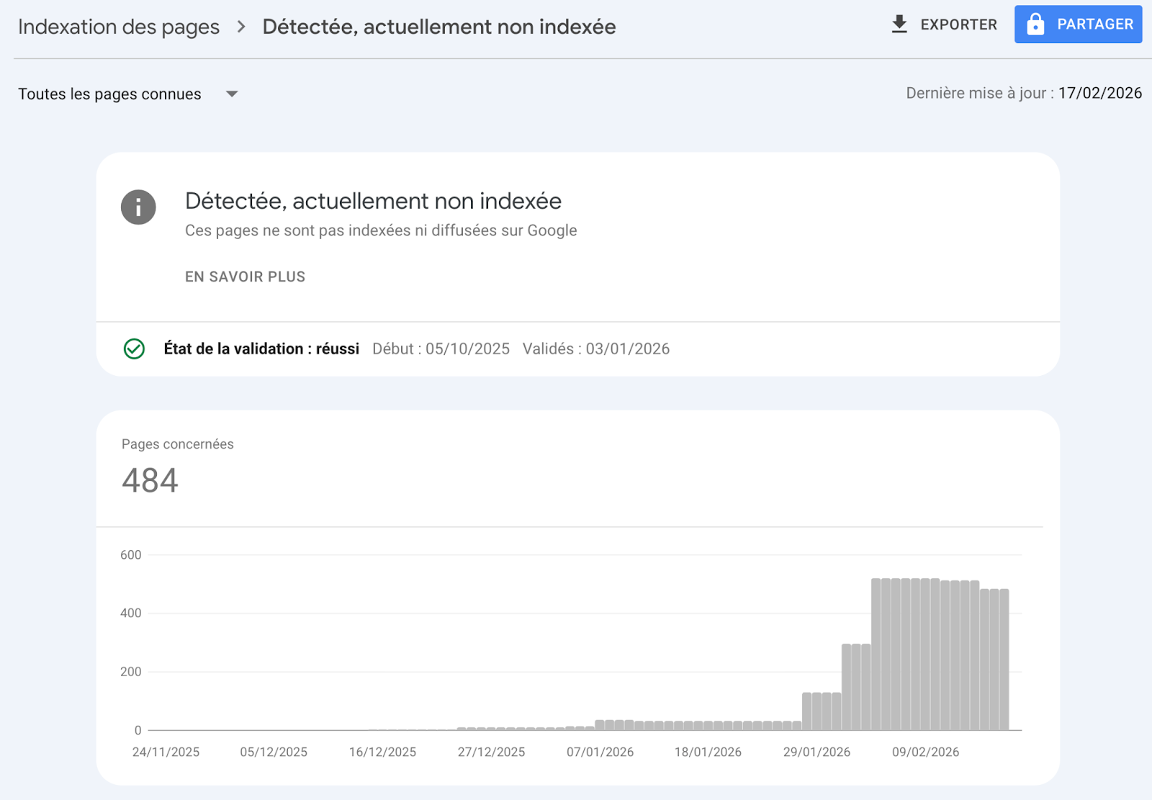Open the 'Toutes les pages connues' selector
Viewport: 1152px width, 800px height.
coord(110,94)
